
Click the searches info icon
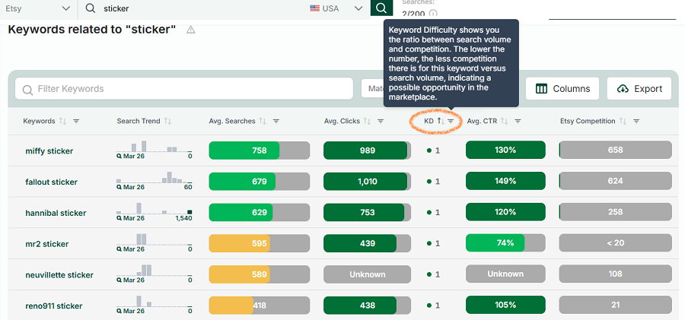coord(433,13)
